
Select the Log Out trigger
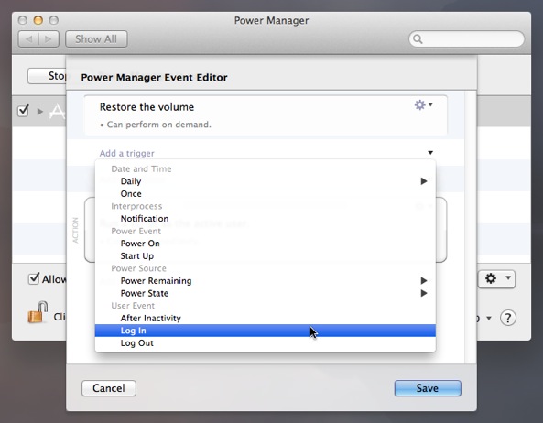point(266,343)
